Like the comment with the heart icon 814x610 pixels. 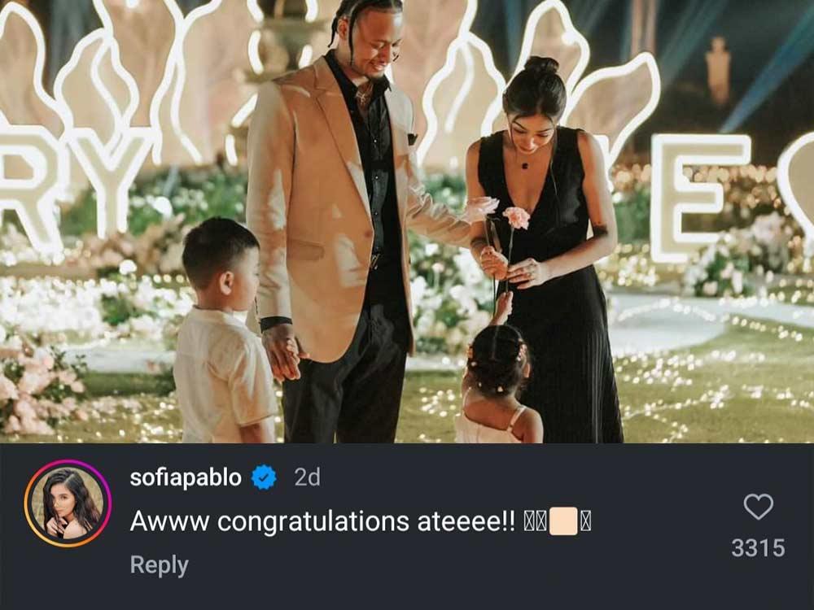pyautogui.click(x=758, y=508)
